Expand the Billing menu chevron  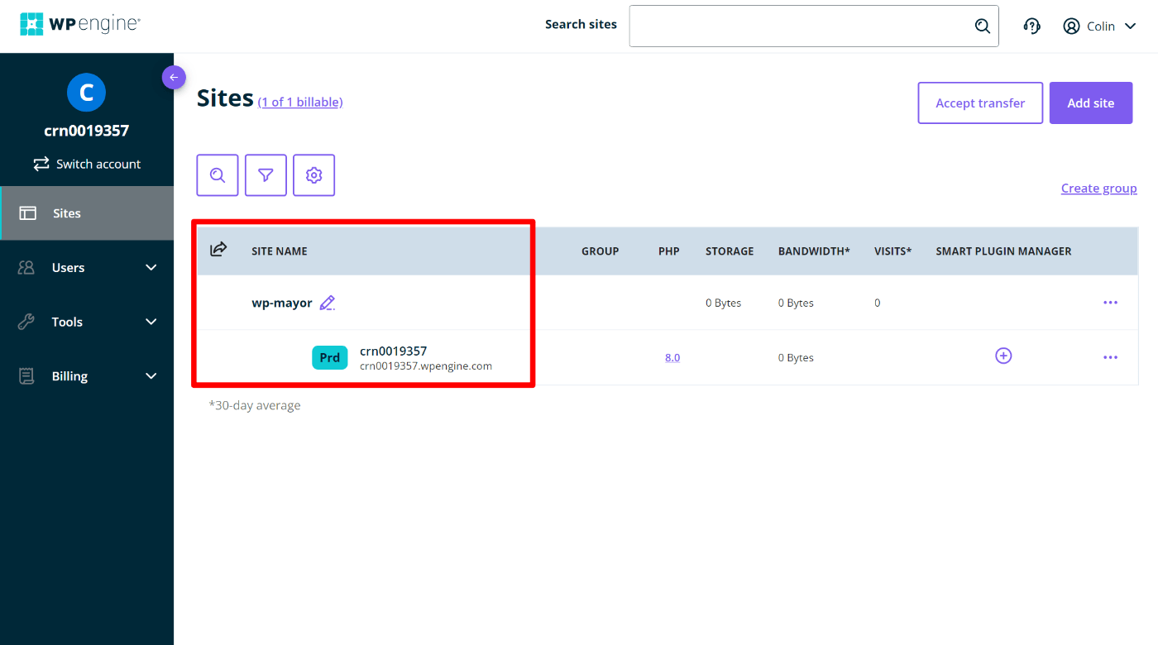tap(151, 376)
